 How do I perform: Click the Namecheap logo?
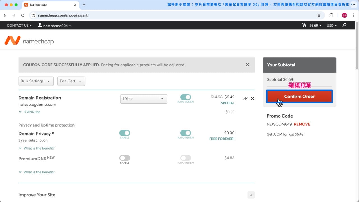[x=29, y=41]
